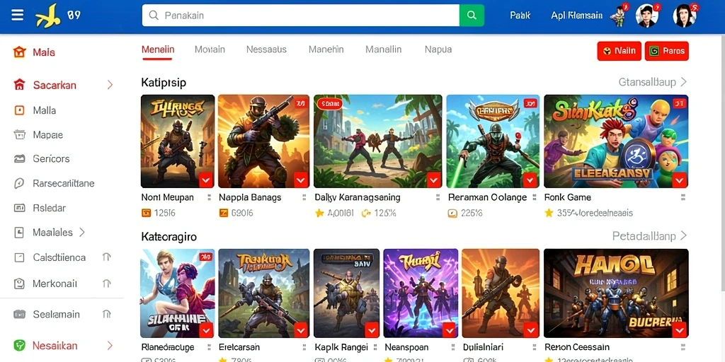Open the hamburger menu icon
725x362 pixels.
pos(18,16)
